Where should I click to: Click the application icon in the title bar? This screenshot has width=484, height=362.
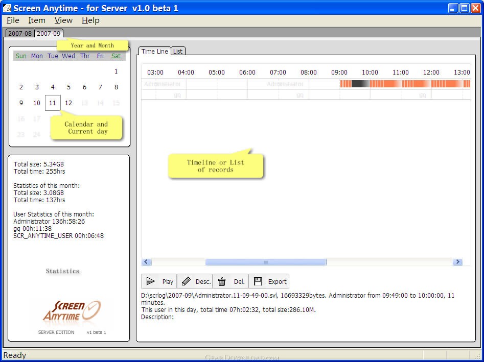pos(7,8)
